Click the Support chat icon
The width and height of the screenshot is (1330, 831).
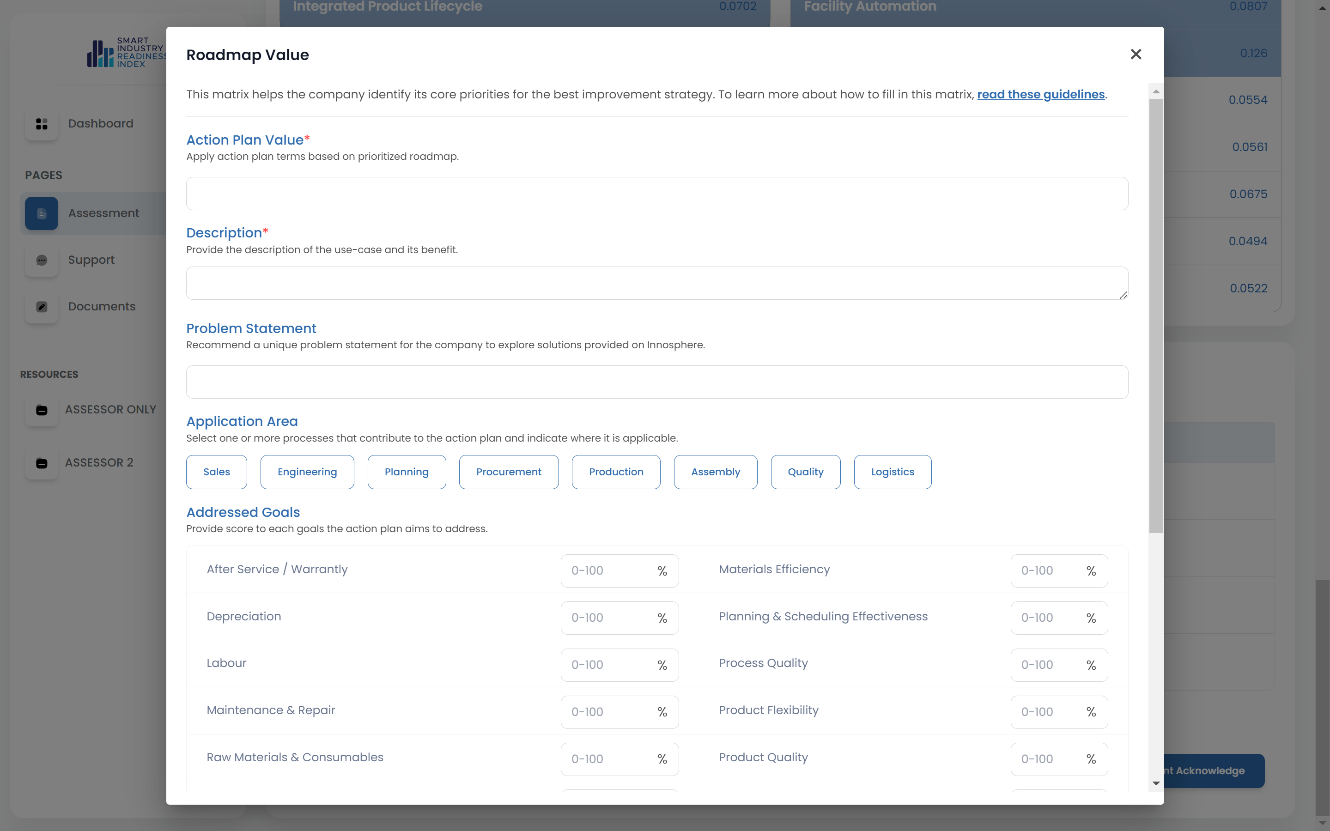[x=42, y=260]
